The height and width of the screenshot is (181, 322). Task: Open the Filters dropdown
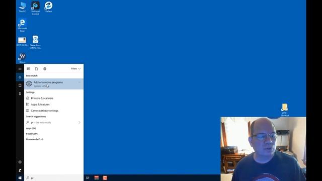pyautogui.click(x=76, y=69)
